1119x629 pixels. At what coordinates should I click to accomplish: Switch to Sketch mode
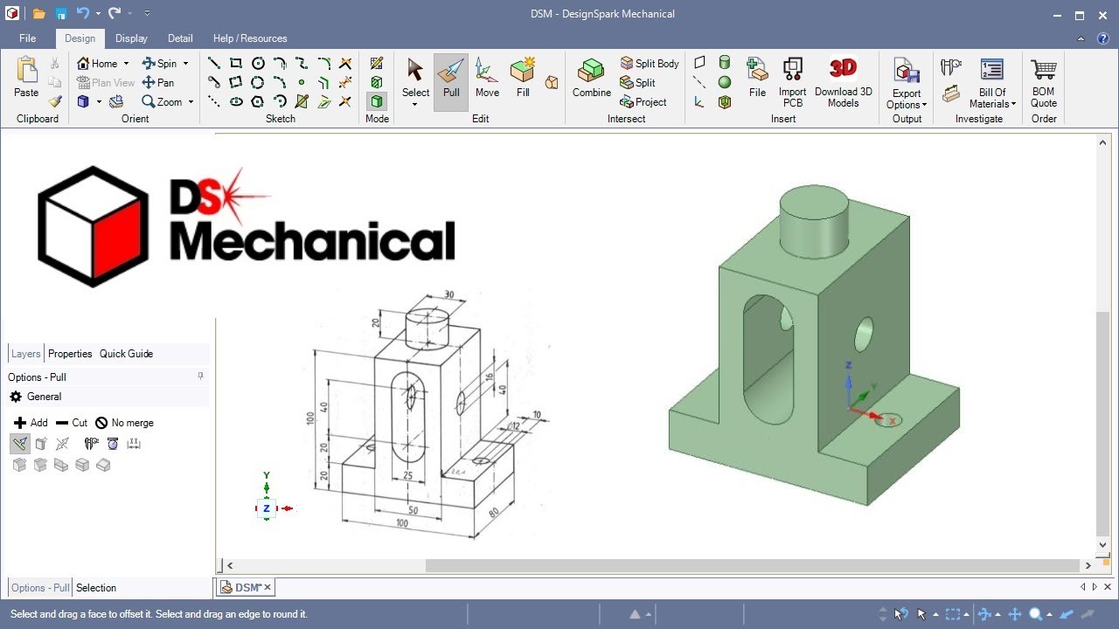click(x=377, y=63)
